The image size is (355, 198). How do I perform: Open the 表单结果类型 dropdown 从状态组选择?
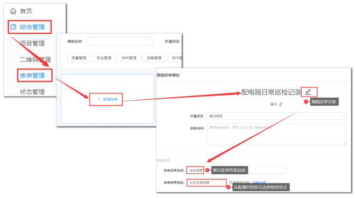coord(206,182)
